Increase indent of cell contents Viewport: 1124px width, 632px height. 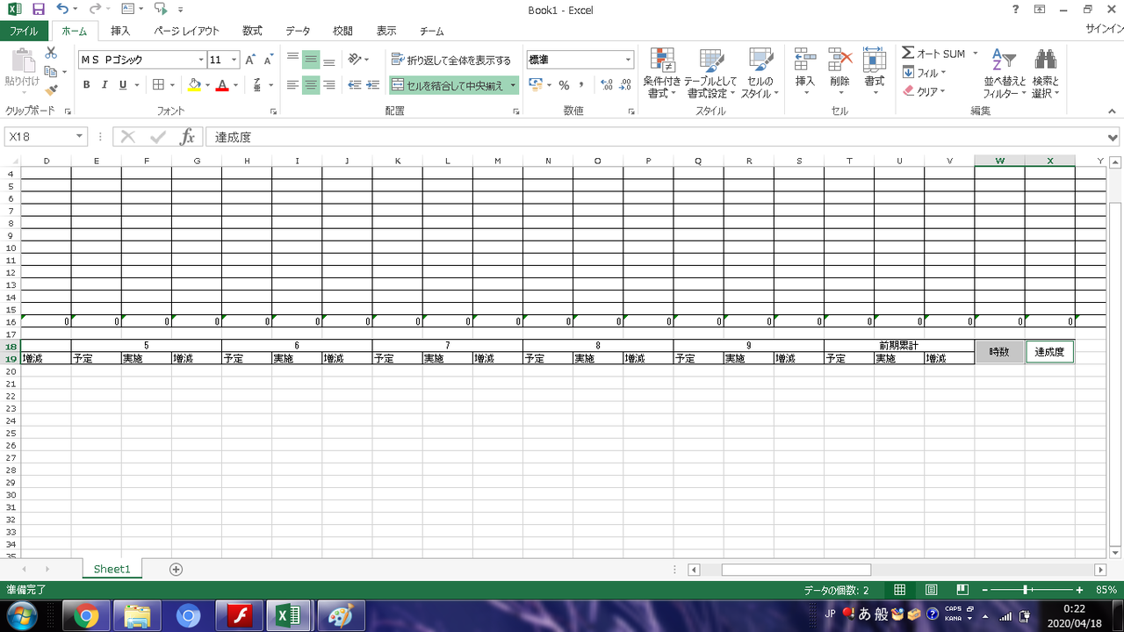pyautogui.click(x=374, y=85)
